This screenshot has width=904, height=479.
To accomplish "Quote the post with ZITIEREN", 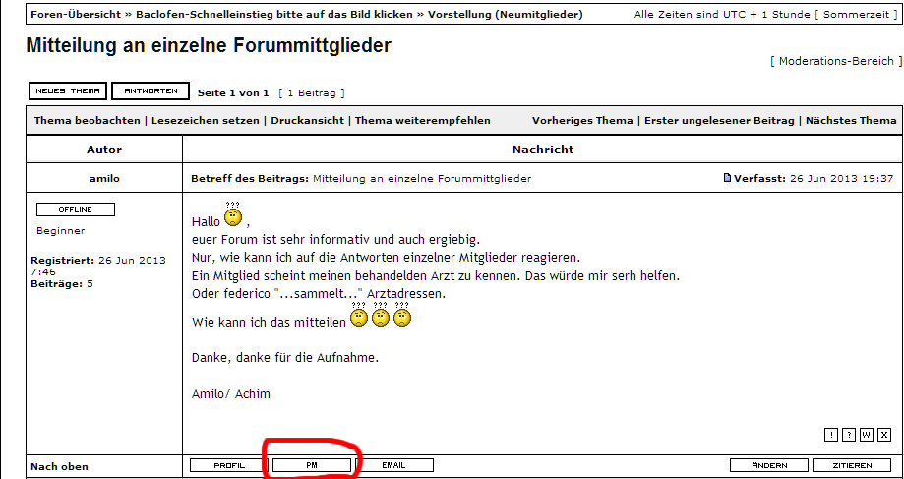I will pos(851,465).
